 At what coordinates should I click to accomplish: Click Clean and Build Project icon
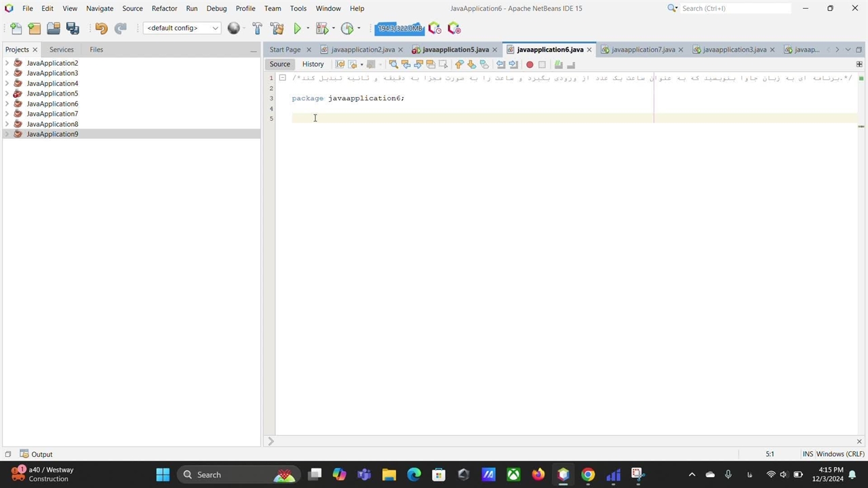click(x=277, y=28)
